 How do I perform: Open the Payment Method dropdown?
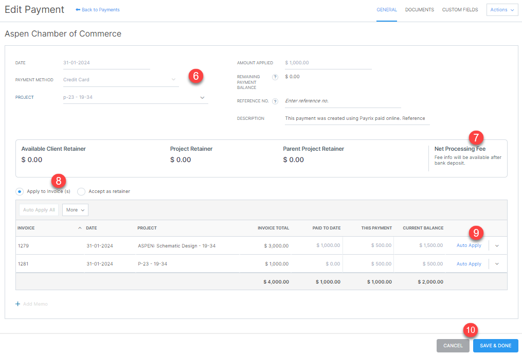tap(174, 80)
